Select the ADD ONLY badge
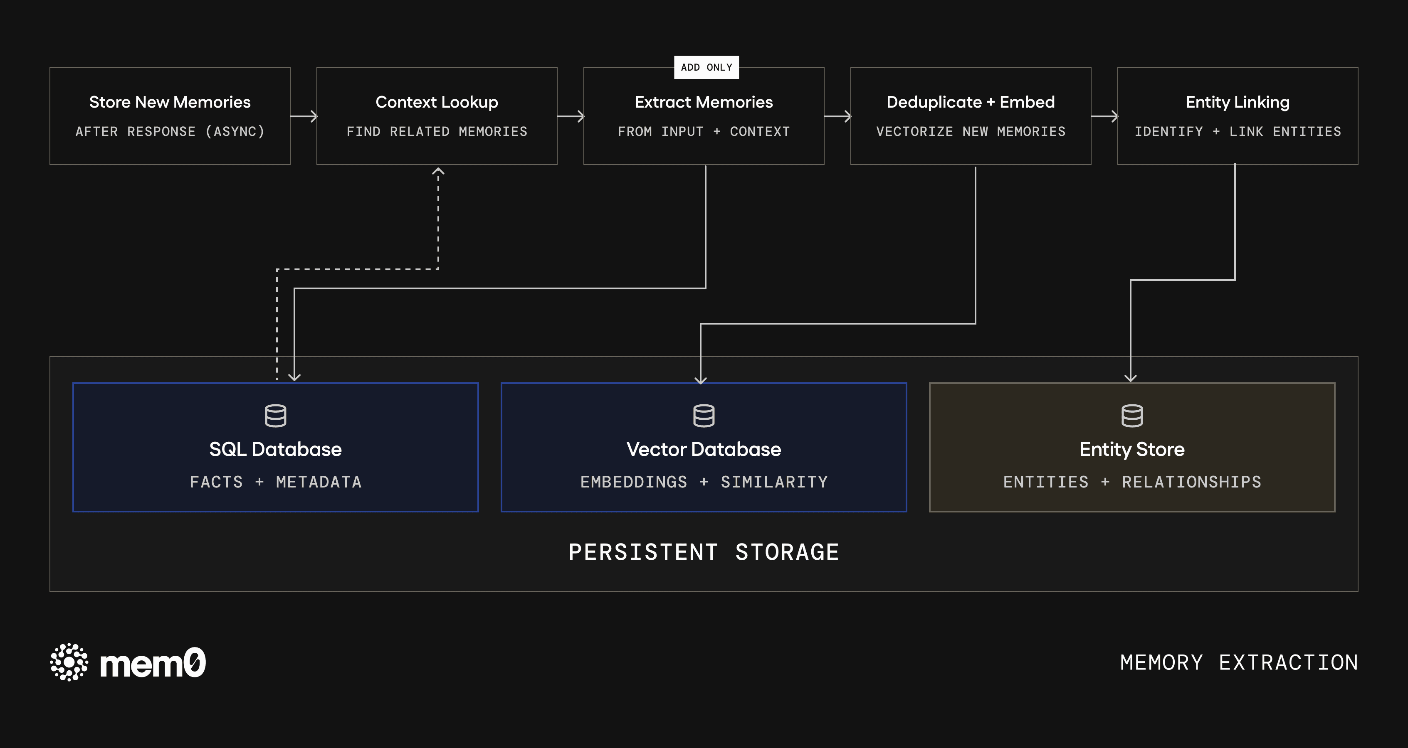 pos(706,67)
